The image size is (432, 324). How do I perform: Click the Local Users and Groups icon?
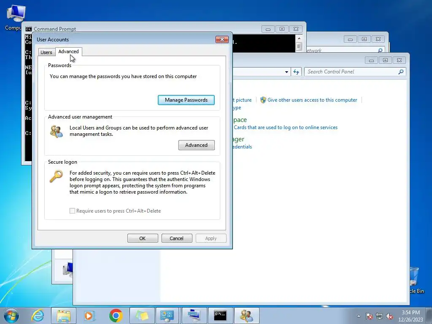pos(57,131)
